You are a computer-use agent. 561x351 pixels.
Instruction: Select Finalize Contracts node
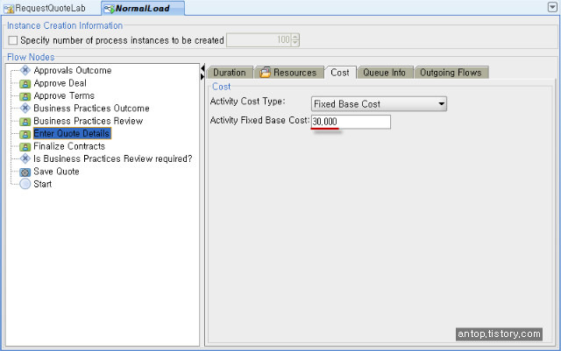click(69, 146)
